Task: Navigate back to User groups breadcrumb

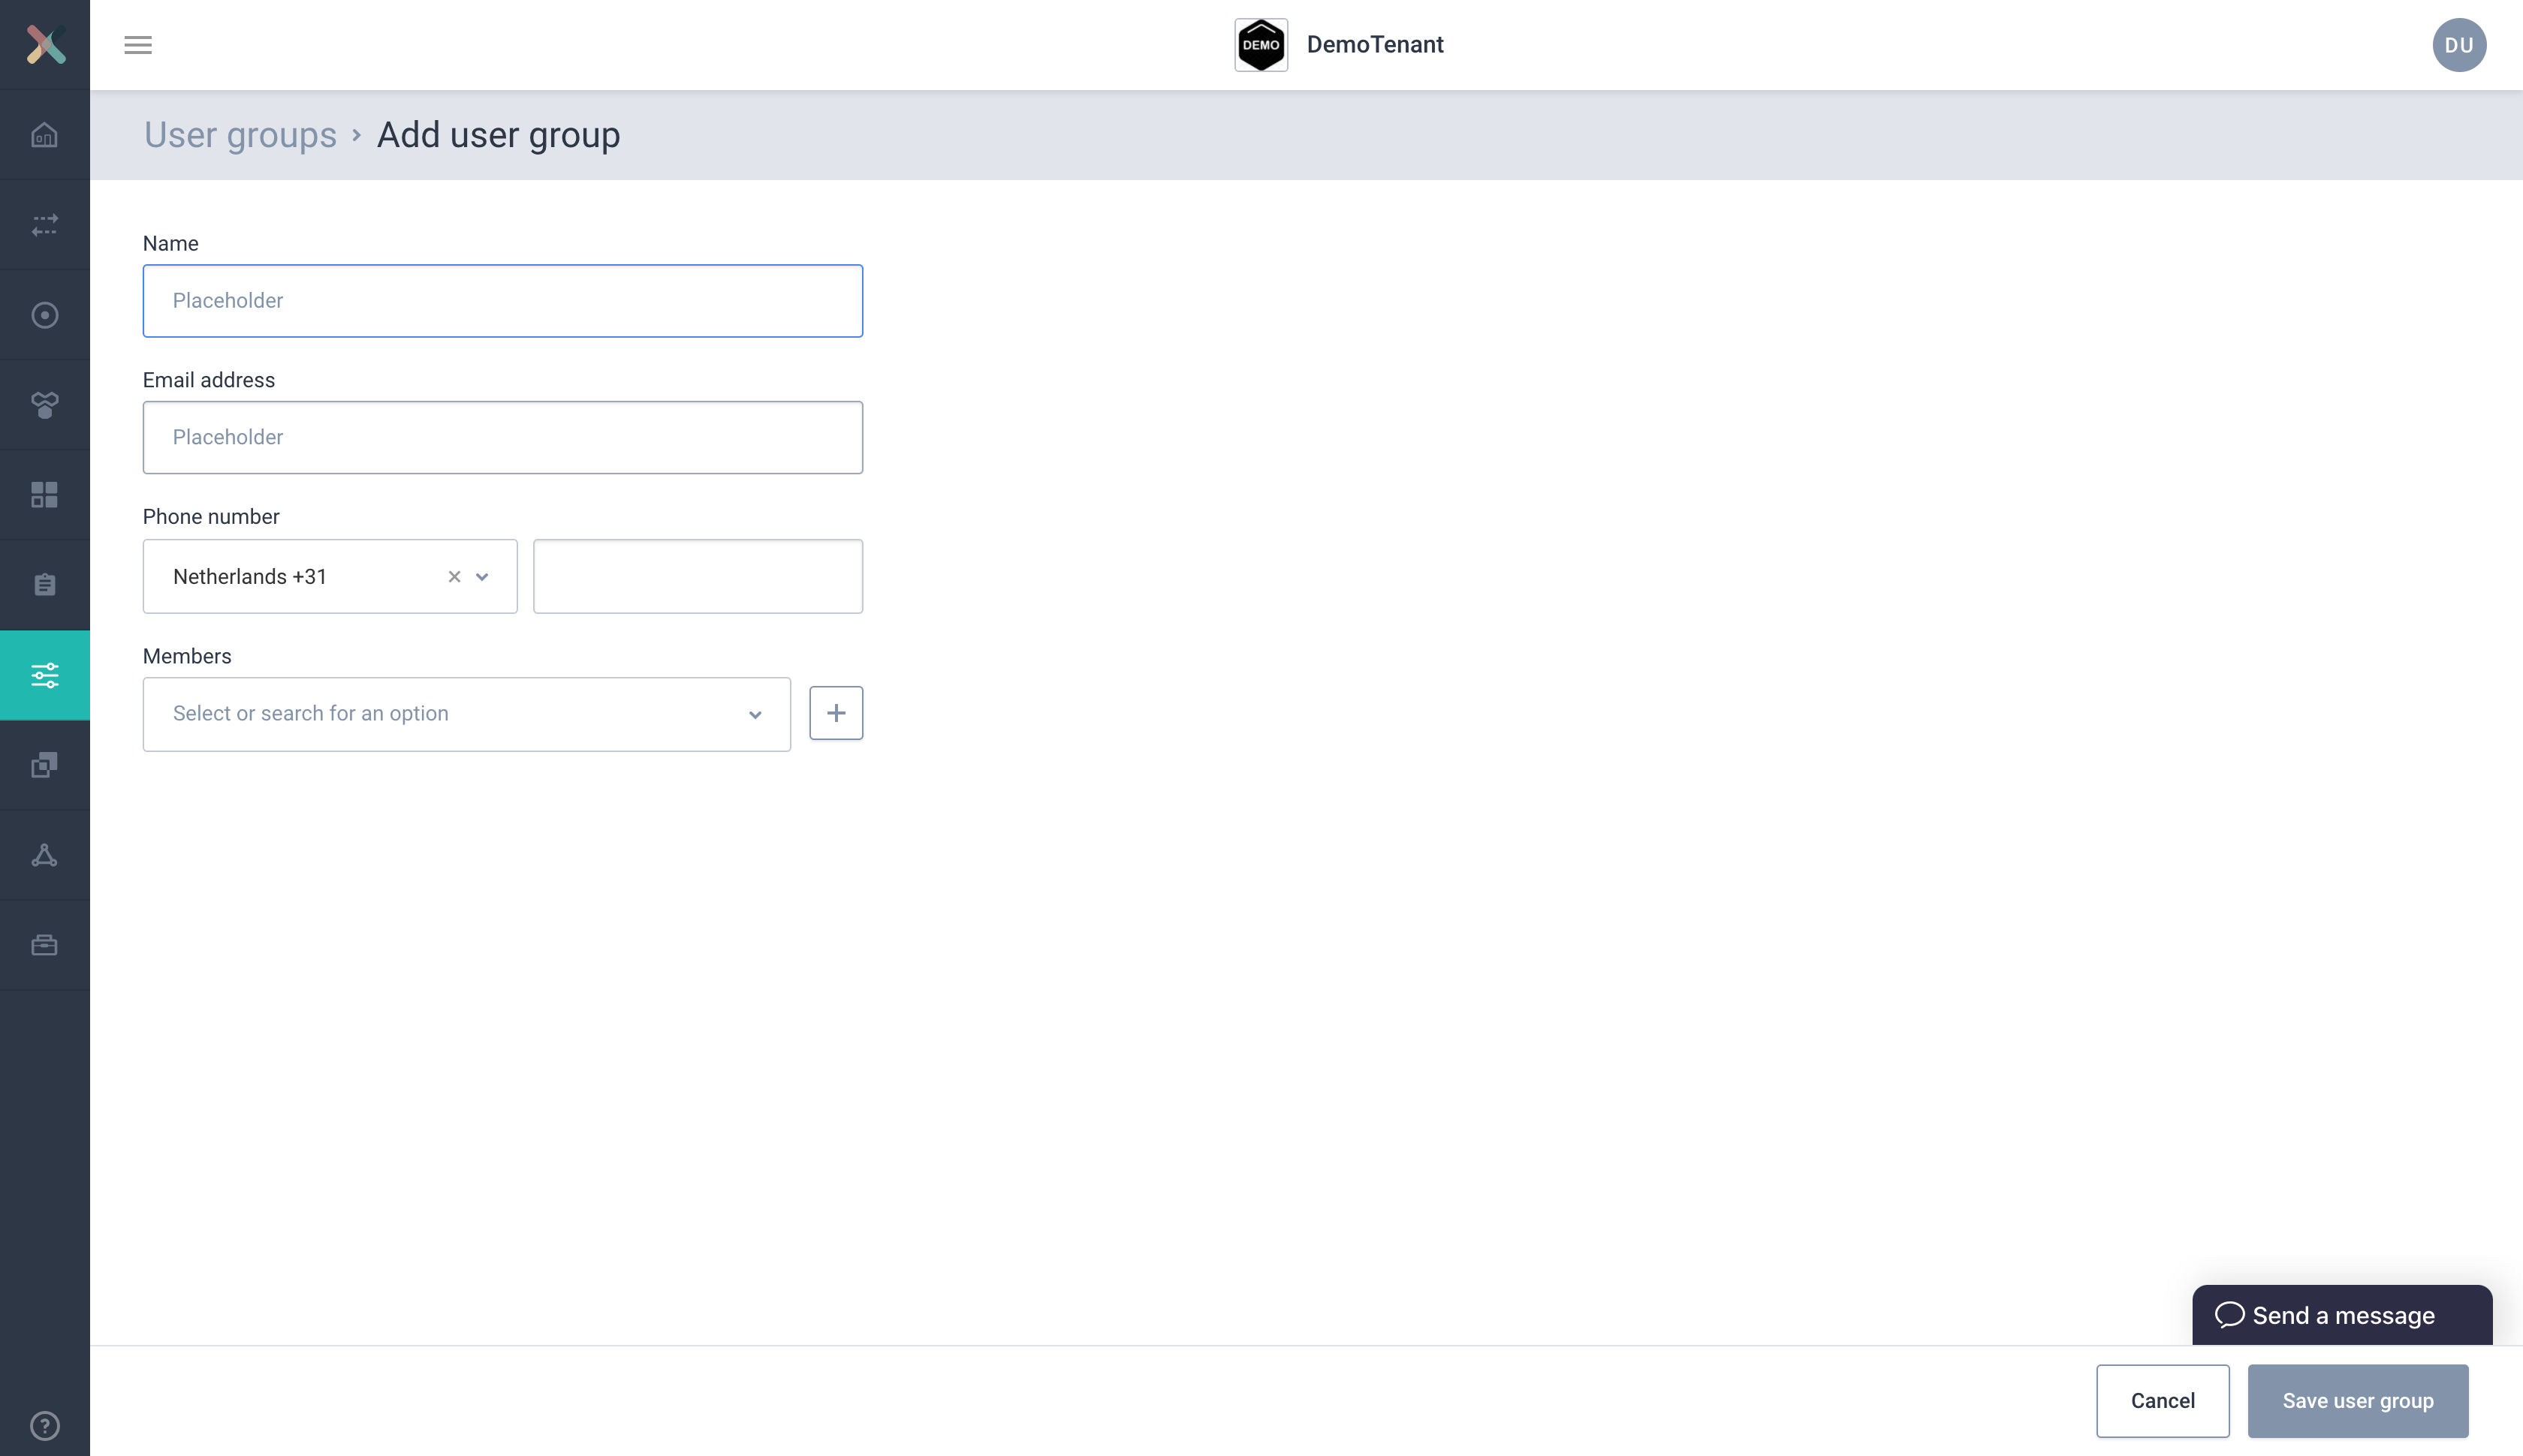Action: (240, 134)
